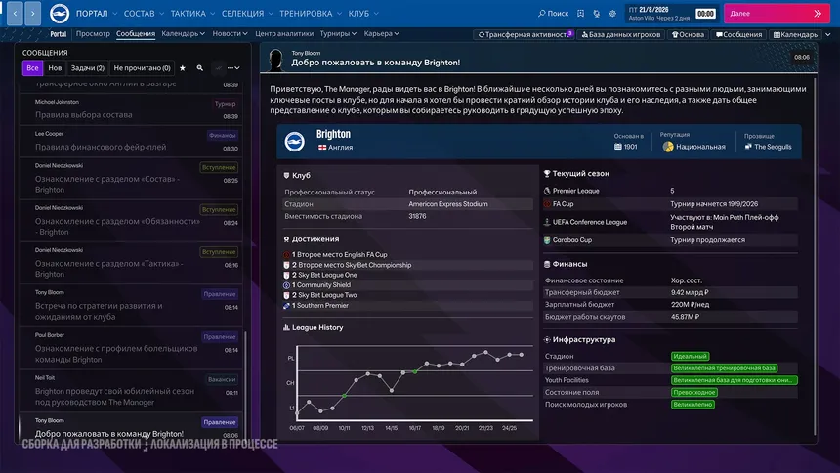Open message Brighton проведут свой юбилейный сезон

(x=131, y=390)
